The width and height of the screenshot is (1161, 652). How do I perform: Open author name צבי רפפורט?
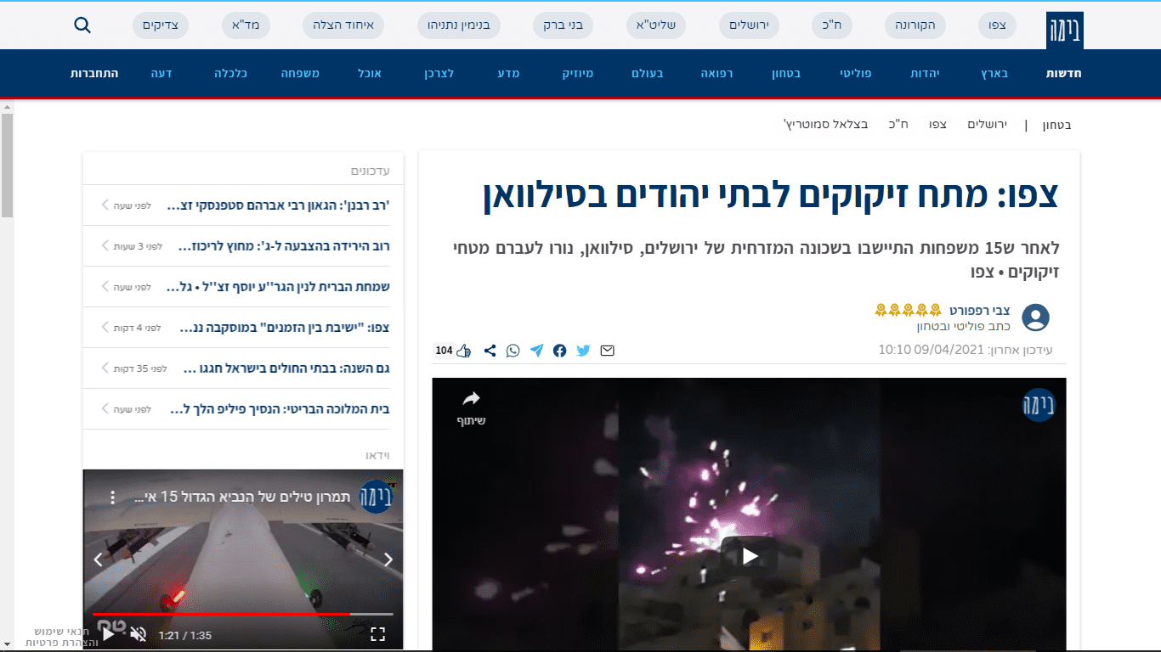pyautogui.click(x=980, y=311)
